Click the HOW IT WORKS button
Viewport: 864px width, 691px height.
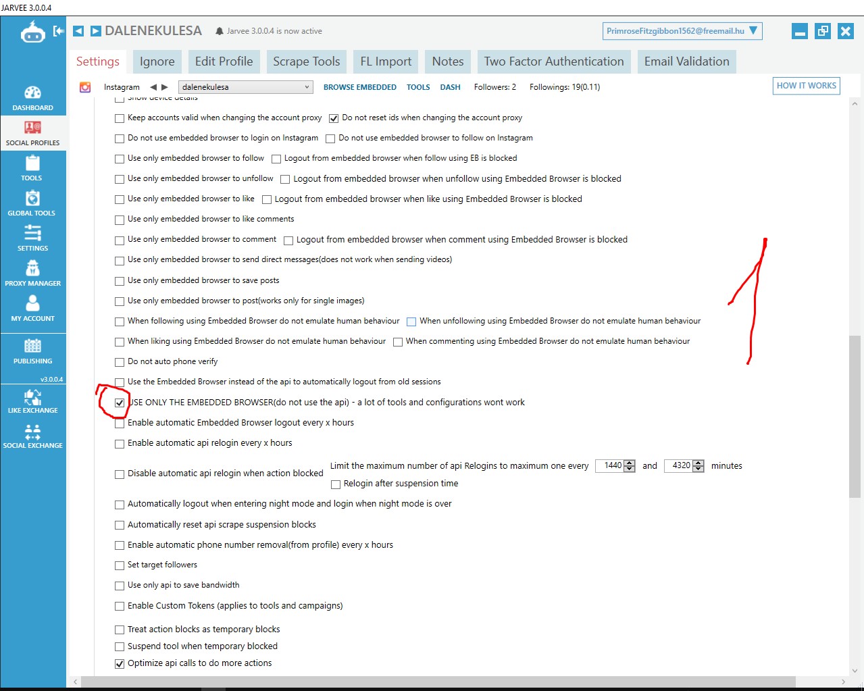point(806,86)
